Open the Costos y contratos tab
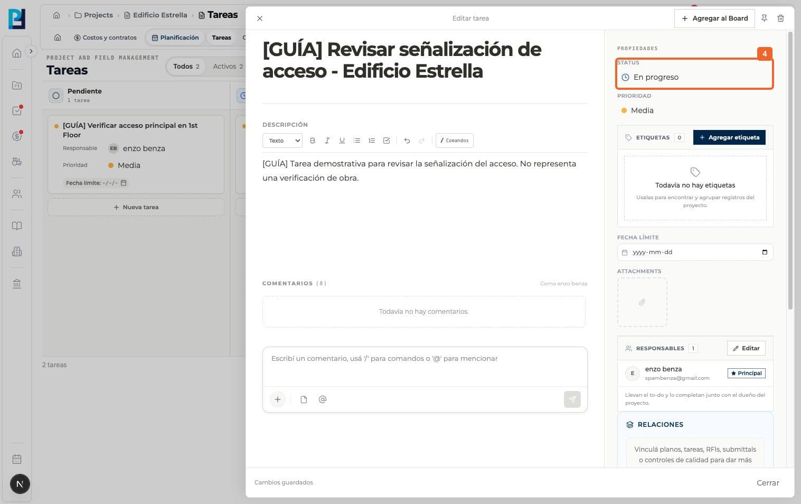This screenshot has height=504, width=801. (x=106, y=38)
